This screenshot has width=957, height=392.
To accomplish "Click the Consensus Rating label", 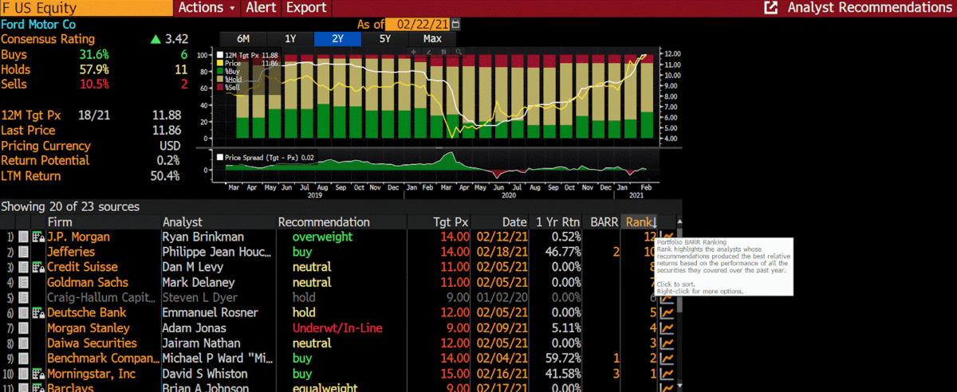I will pyautogui.click(x=48, y=39).
